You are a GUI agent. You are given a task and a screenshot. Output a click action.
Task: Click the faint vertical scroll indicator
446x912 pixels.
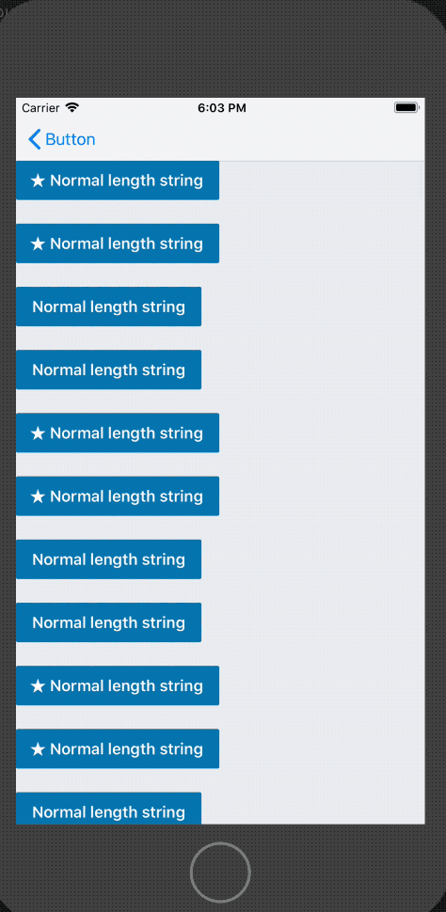click(x=422, y=181)
